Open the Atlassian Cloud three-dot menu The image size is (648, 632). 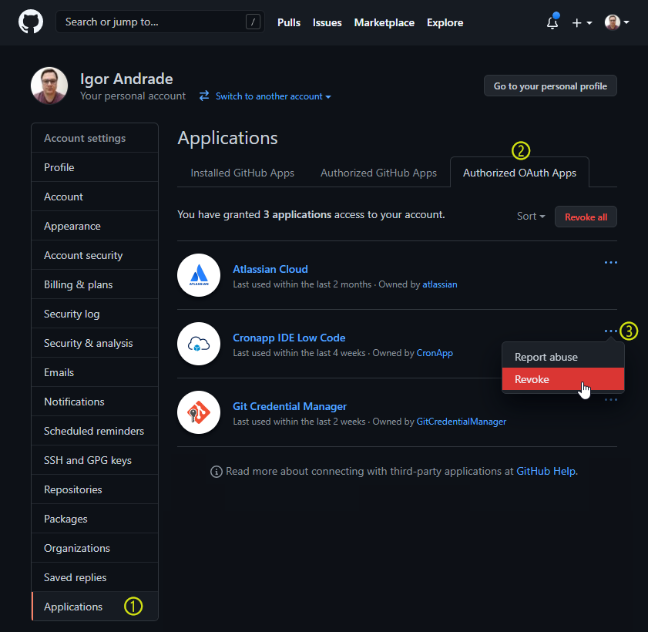(611, 263)
